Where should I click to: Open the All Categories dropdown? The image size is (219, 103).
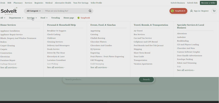click(33, 11)
